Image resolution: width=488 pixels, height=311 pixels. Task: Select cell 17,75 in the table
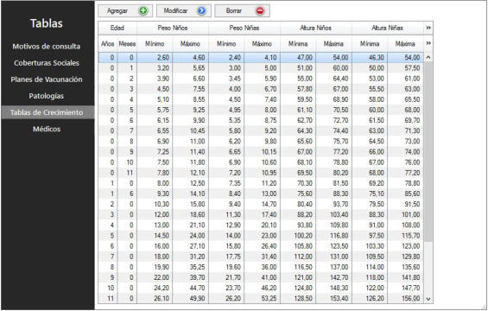pos(226,257)
